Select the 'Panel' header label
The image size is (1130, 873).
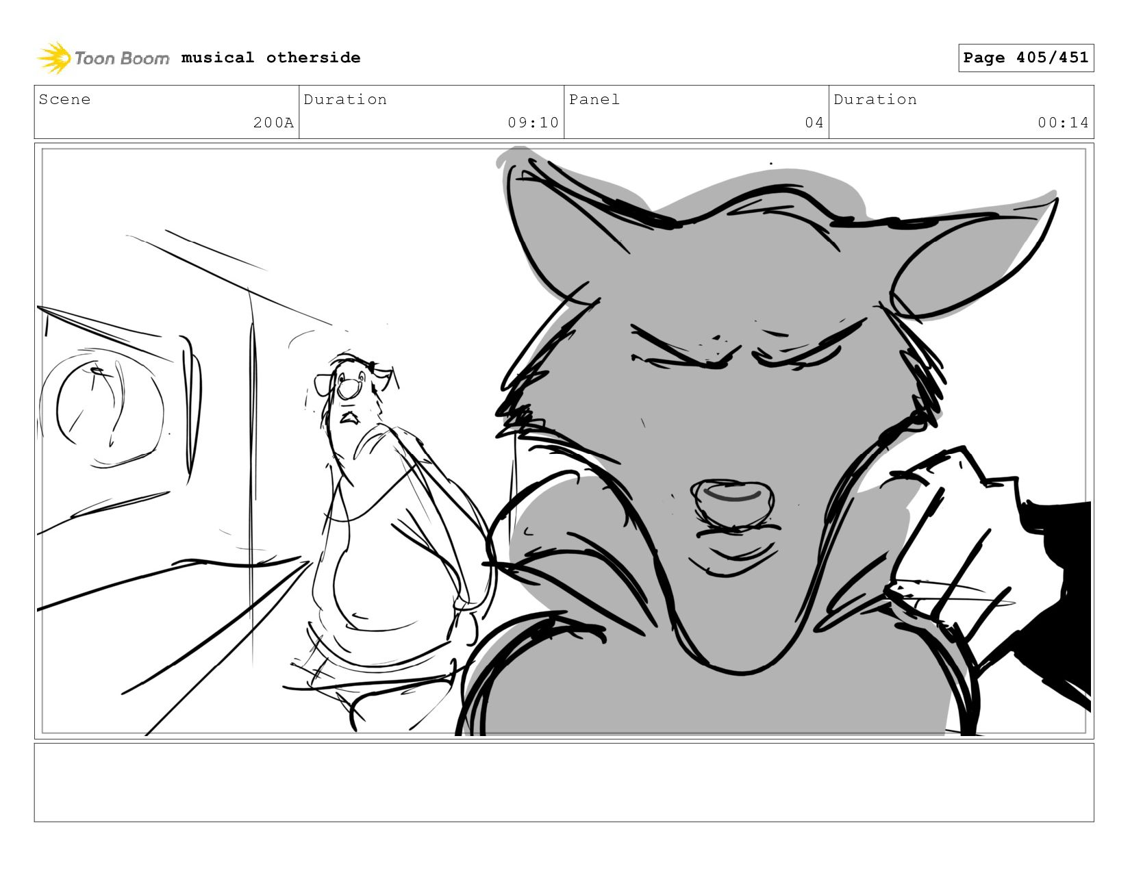[x=594, y=99]
